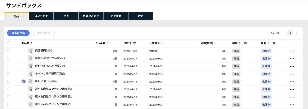Open the more options menu for 新しい選べる商品

point(291,82)
